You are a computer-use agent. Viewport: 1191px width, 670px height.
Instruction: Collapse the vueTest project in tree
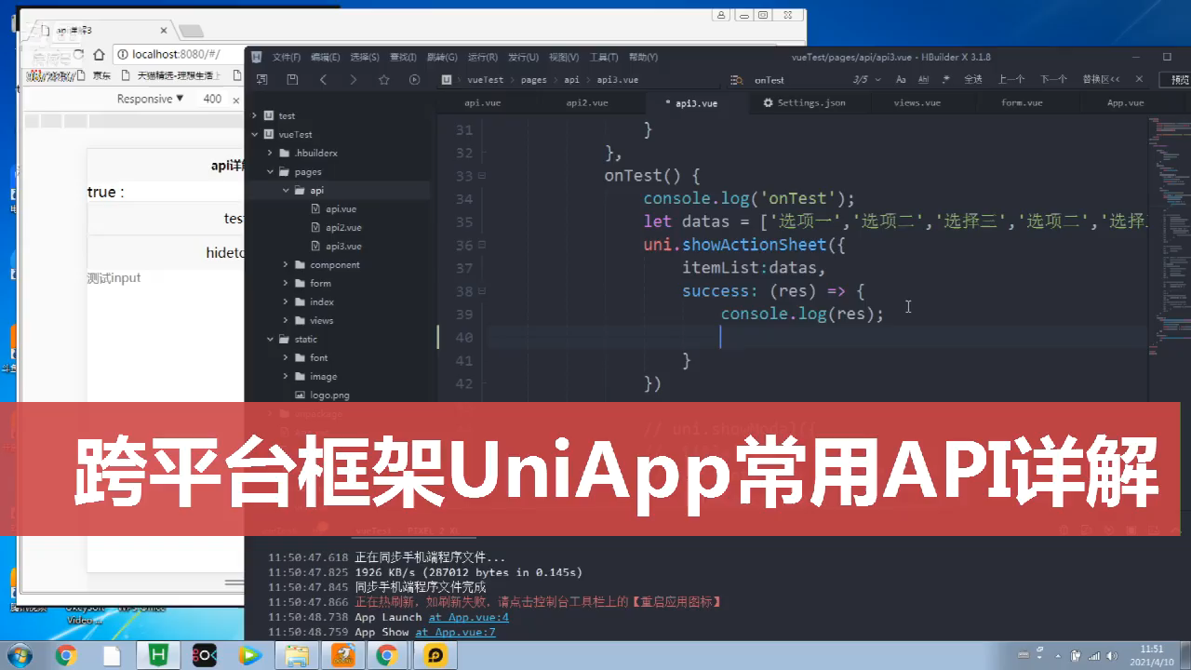click(x=254, y=134)
